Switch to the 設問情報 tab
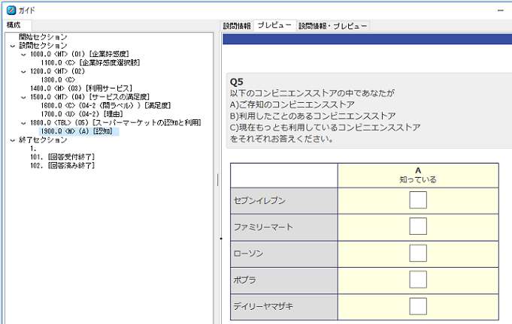This screenshot has width=512, height=324. tap(237, 25)
